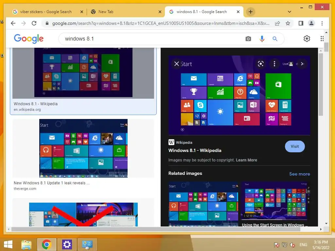Select the windows 8.1 search tab
335x251 pixels.
202,12
